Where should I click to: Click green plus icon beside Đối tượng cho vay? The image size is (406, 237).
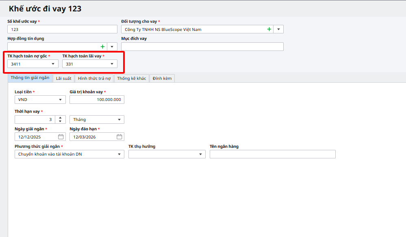click(269, 29)
